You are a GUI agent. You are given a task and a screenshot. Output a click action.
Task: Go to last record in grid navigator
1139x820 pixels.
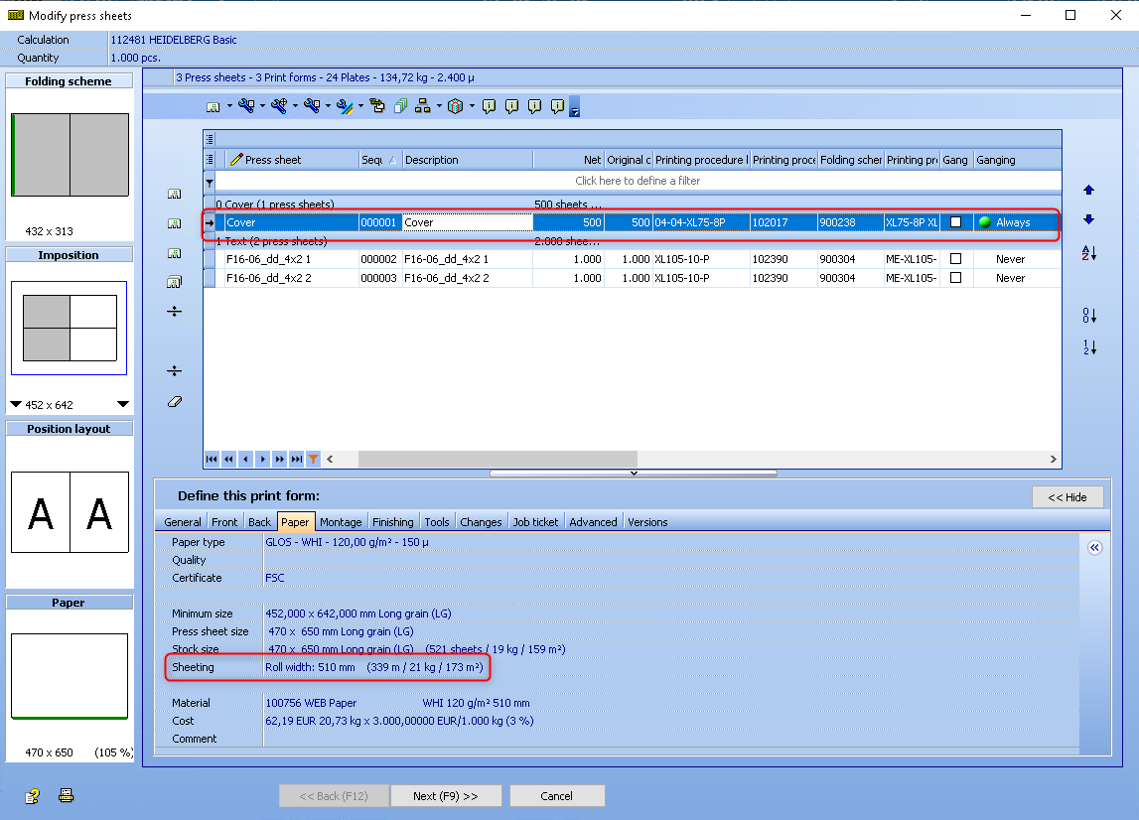(296, 459)
